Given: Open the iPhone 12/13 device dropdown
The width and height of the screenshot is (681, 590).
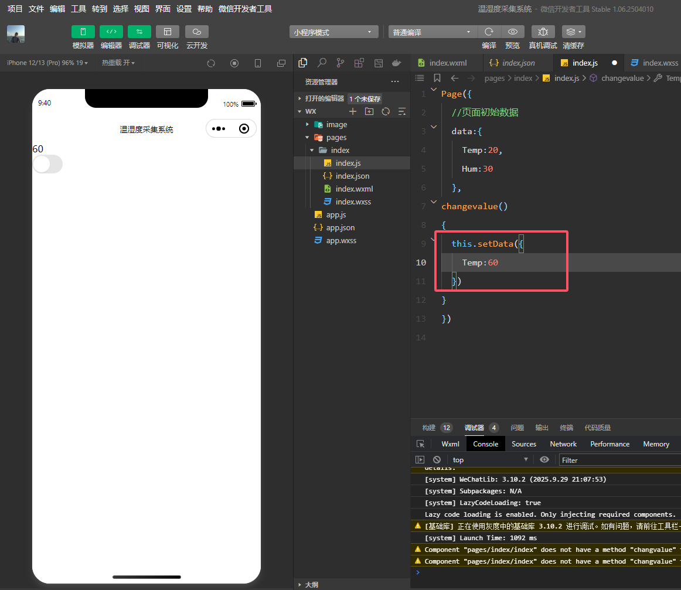Looking at the screenshot, I should coord(47,63).
